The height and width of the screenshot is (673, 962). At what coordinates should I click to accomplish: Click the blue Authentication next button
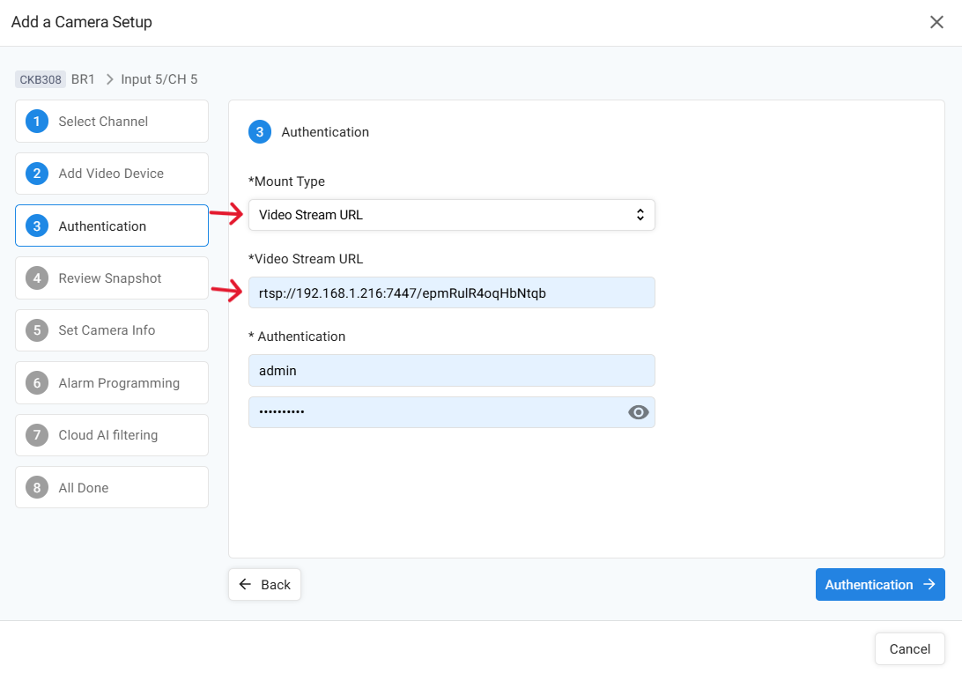tap(879, 585)
